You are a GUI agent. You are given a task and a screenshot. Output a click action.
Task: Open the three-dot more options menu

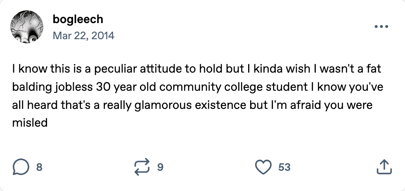pyautogui.click(x=381, y=27)
